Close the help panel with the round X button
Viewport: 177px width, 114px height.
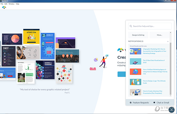click(171, 110)
